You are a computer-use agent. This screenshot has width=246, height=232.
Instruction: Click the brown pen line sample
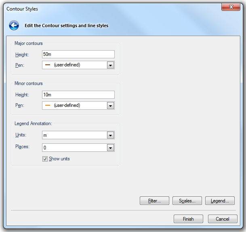[48, 65]
